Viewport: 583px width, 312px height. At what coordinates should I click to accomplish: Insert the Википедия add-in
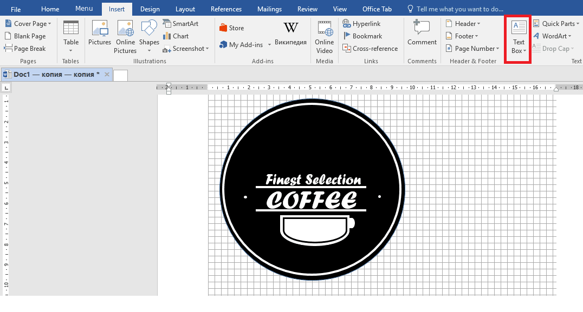(290, 34)
